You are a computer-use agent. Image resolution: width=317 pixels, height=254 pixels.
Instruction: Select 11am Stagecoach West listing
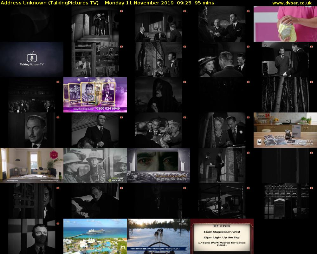click(222, 232)
